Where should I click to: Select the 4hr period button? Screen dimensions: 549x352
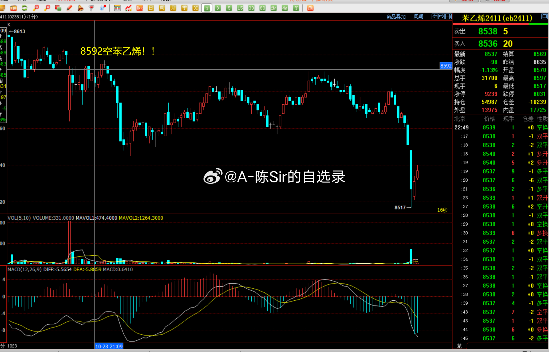(x=285, y=8)
